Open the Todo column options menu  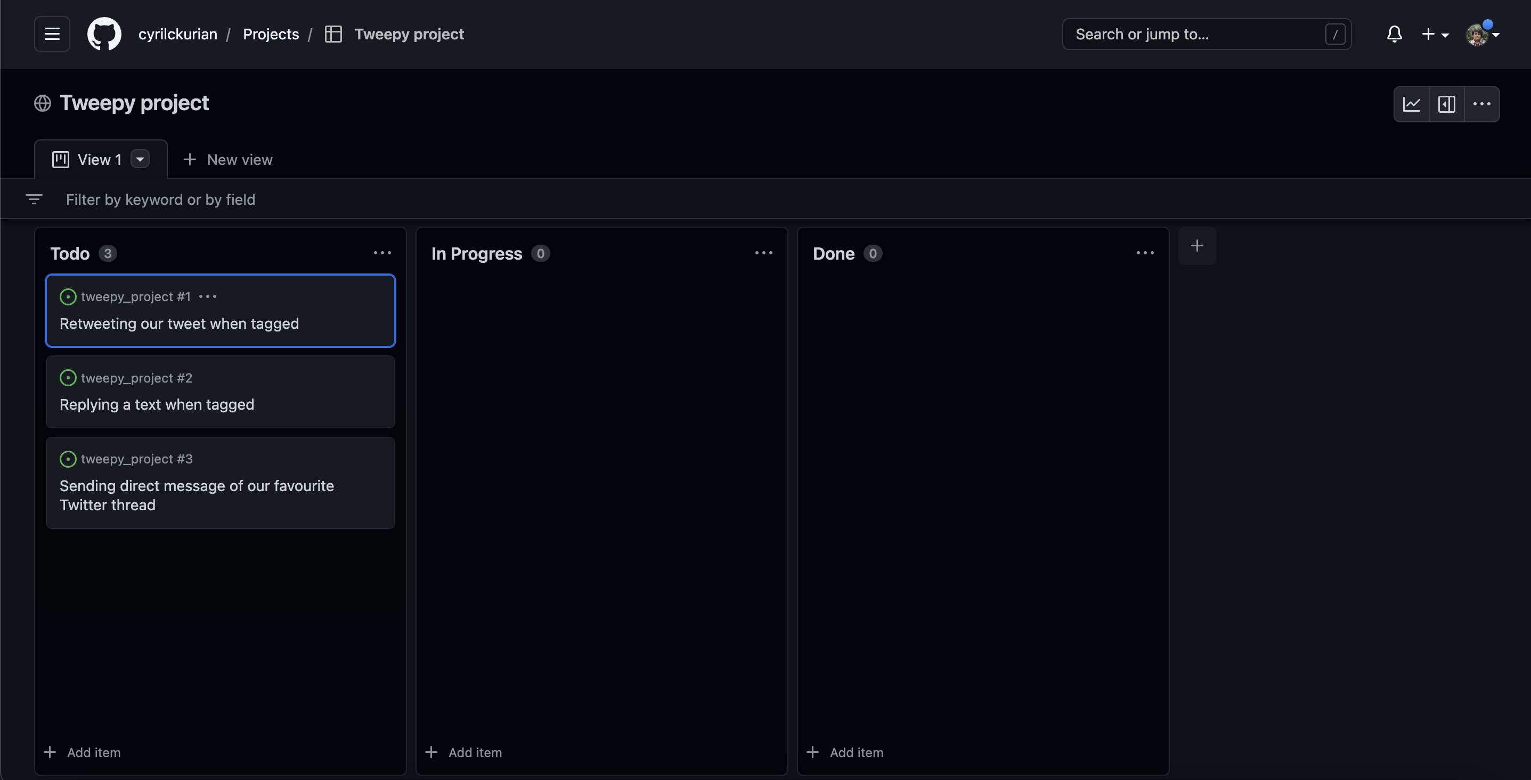coord(382,252)
